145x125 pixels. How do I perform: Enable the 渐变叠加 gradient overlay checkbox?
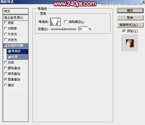(6, 74)
